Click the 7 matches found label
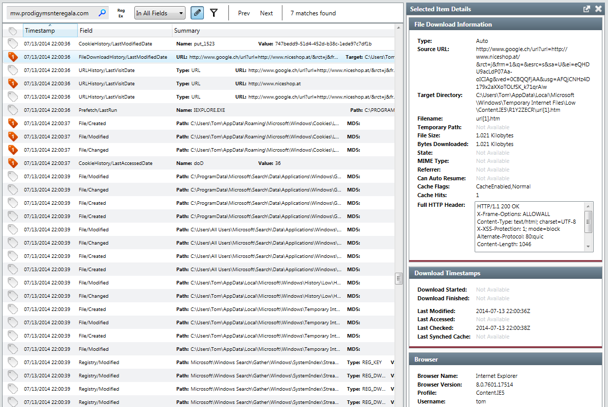Screen dimensions: 608x407 pos(313,13)
